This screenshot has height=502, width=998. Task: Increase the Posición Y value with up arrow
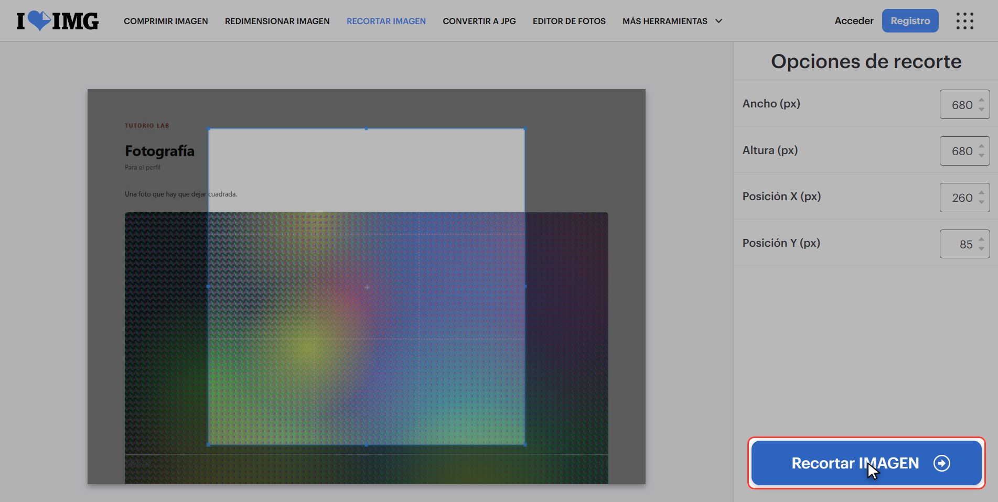pyautogui.click(x=981, y=239)
